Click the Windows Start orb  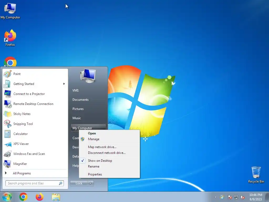point(7,197)
